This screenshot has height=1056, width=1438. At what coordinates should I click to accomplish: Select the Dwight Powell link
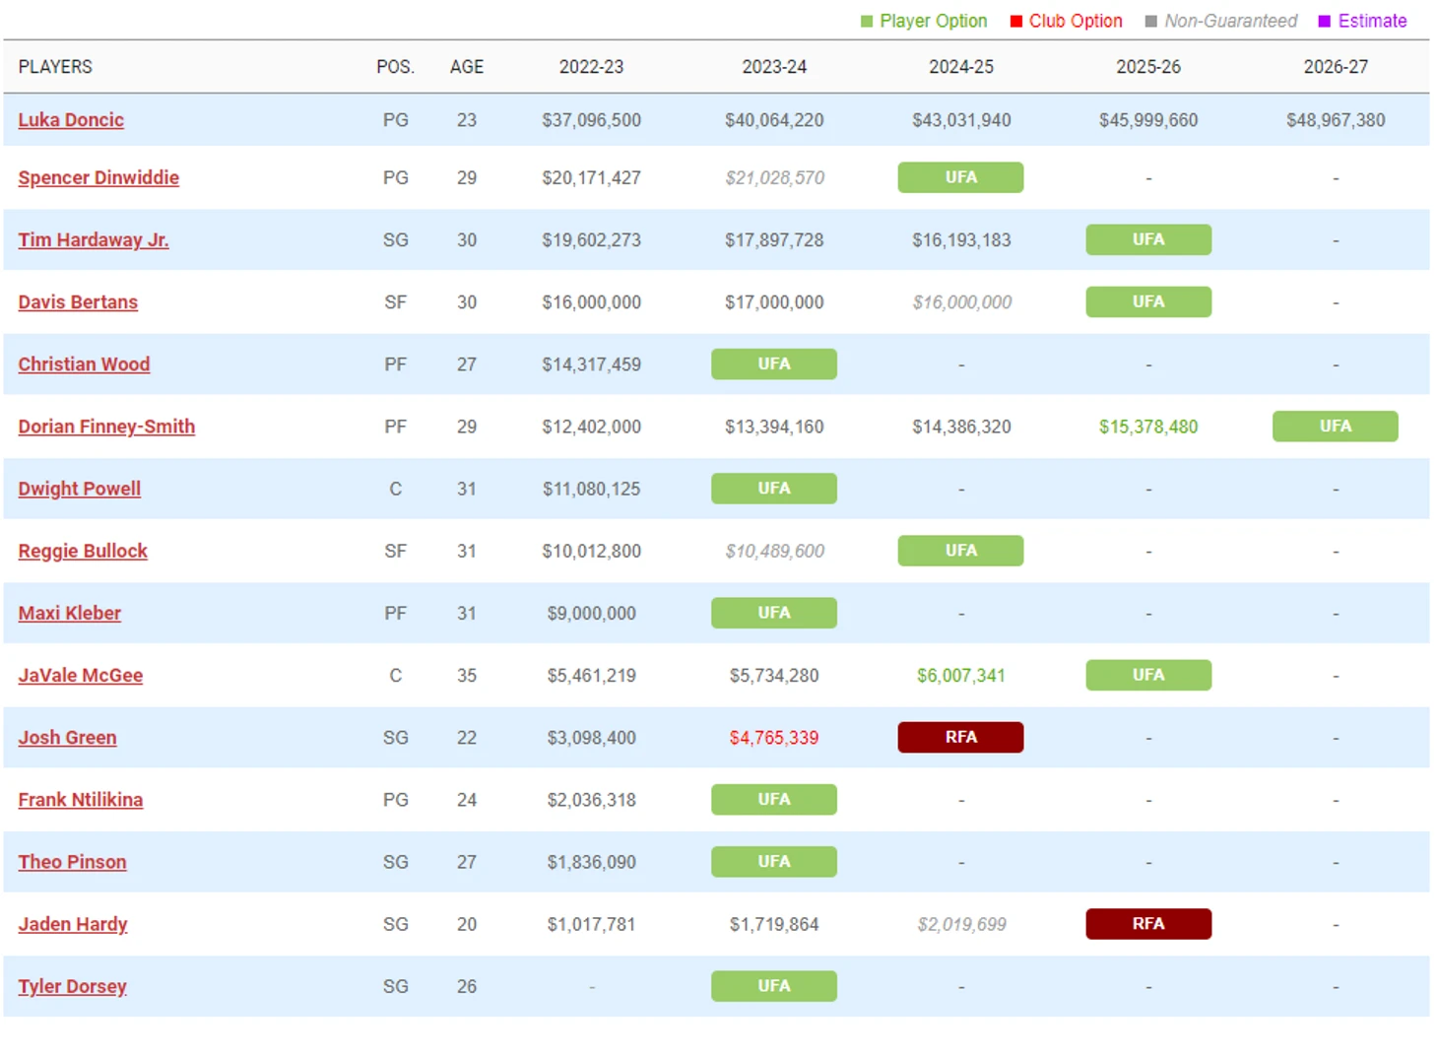(x=79, y=489)
